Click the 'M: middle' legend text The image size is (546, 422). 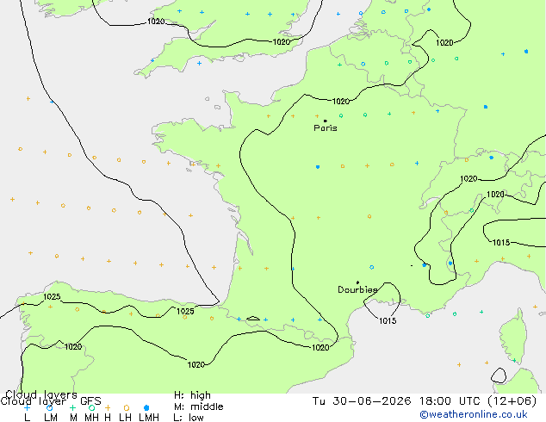[x=198, y=406]
